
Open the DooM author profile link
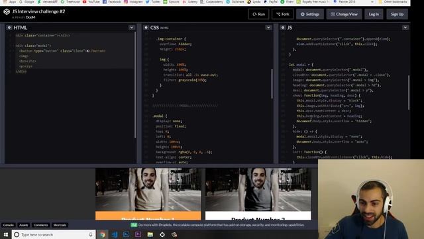30,17
